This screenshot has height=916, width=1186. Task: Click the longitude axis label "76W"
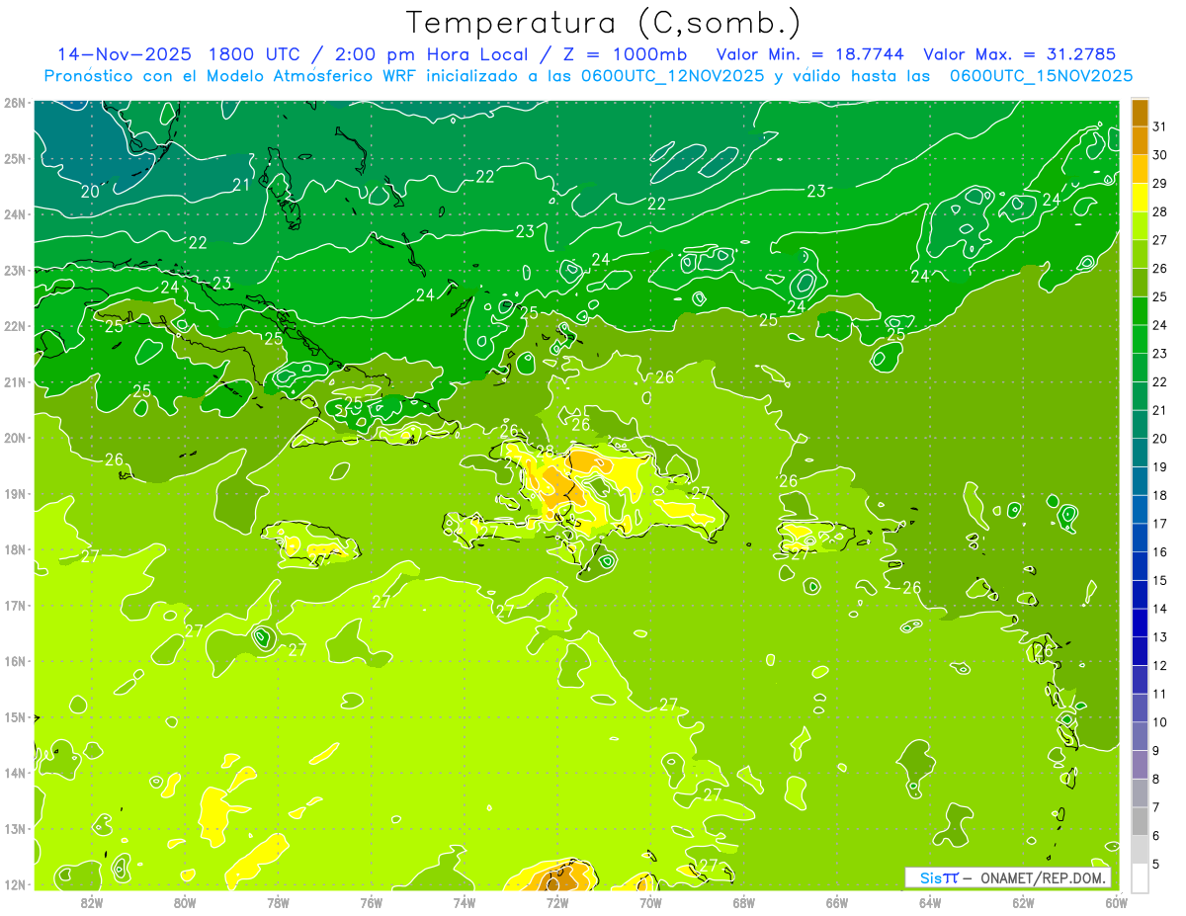pos(371,902)
